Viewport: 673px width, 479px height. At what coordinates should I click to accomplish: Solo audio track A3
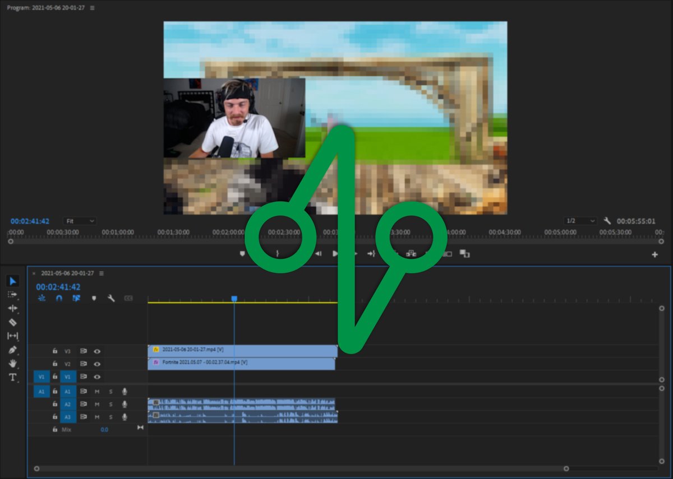click(x=110, y=417)
